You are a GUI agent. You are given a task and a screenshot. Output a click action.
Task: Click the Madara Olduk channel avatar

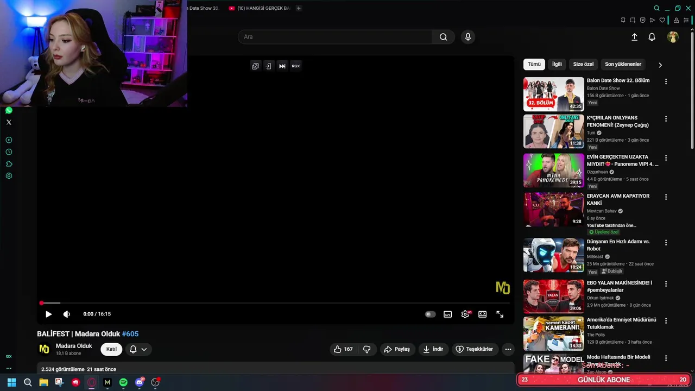(44, 349)
